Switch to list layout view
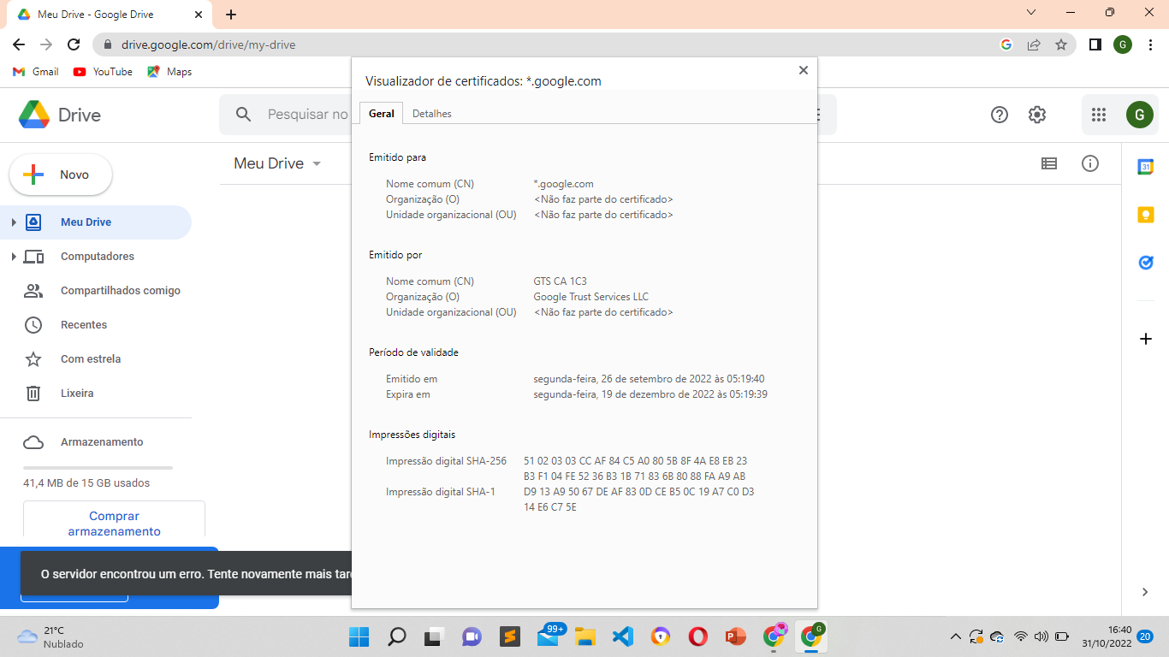The width and height of the screenshot is (1169, 657). pos(1049,163)
